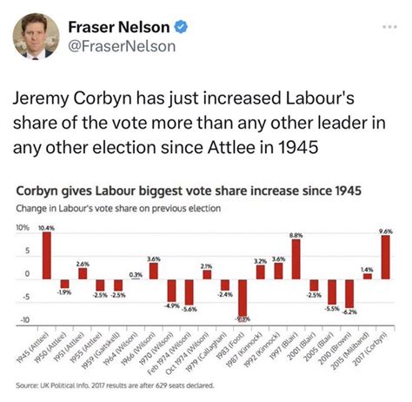Open the @FraserNelson handle link
This screenshot has width=412, height=402.
tap(122, 47)
